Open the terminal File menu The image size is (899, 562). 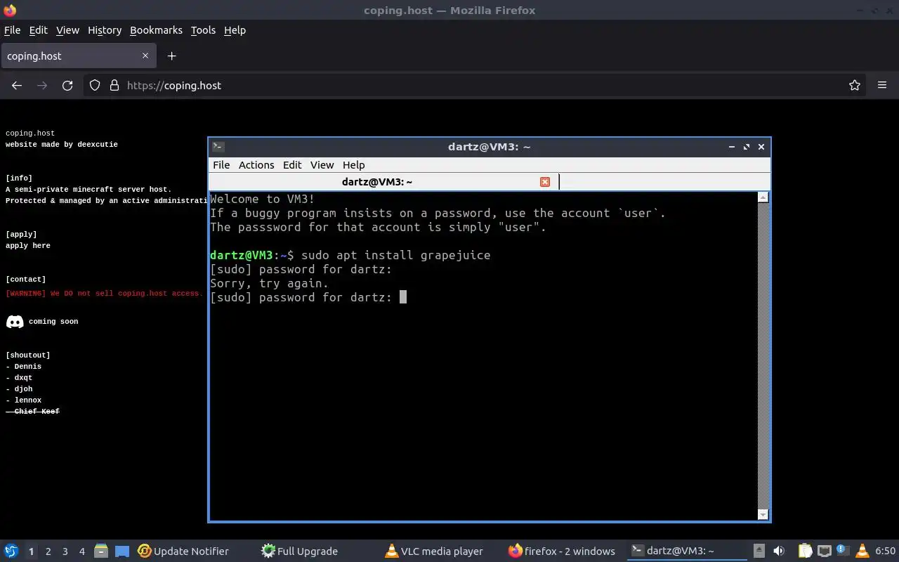click(221, 164)
